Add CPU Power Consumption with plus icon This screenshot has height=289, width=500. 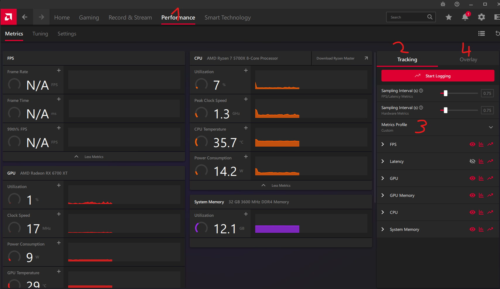[246, 157]
